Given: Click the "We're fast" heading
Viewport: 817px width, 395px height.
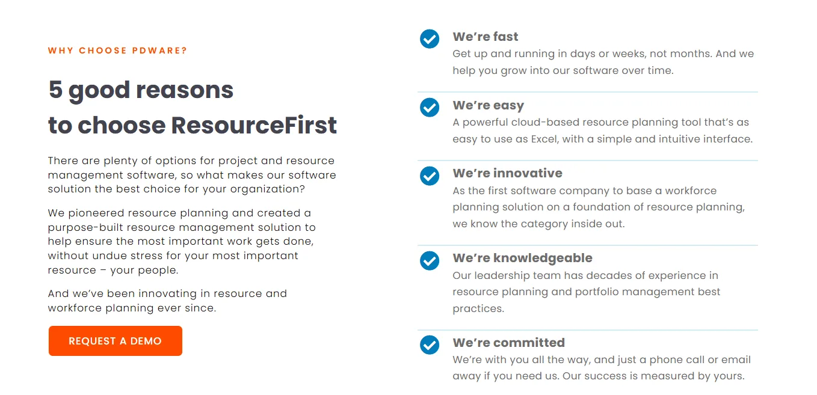Looking at the screenshot, I should tap(485, 37).
